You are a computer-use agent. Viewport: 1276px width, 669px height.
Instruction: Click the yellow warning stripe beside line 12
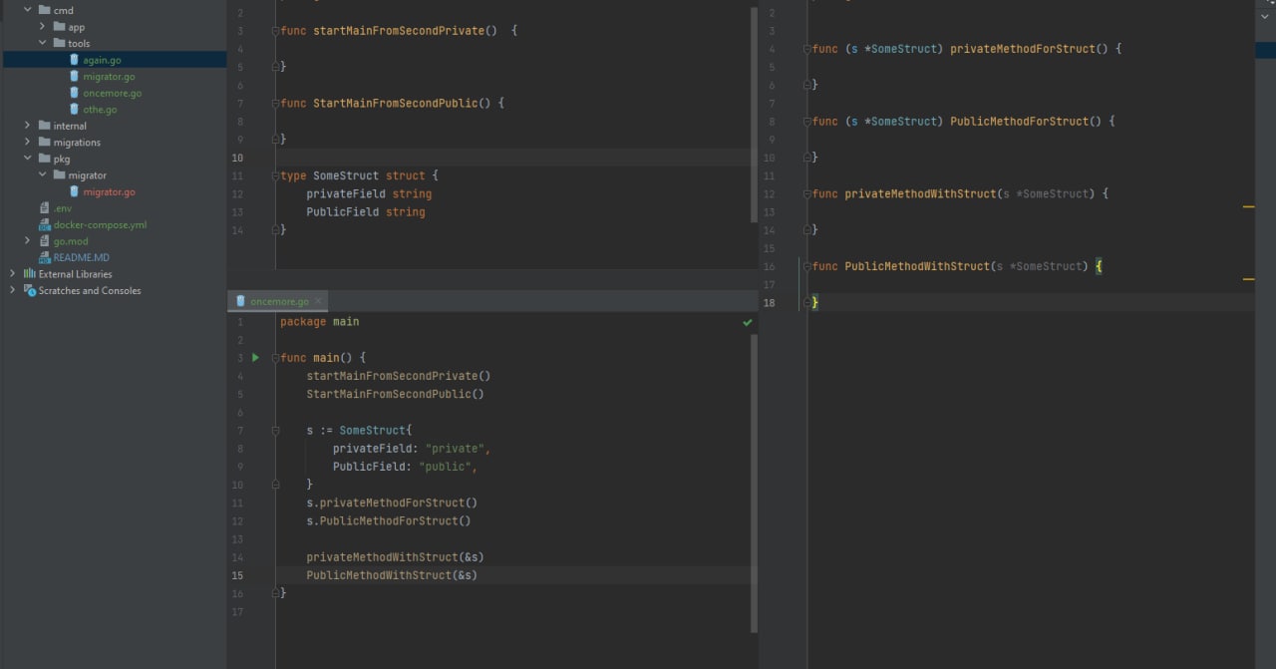1248,207
